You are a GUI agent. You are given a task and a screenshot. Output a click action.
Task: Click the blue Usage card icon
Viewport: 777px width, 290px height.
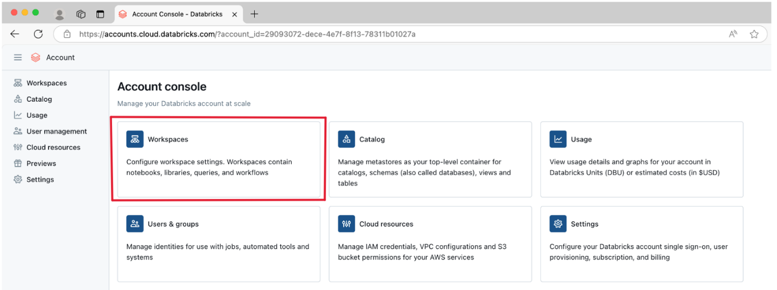(x=558, y=139)
